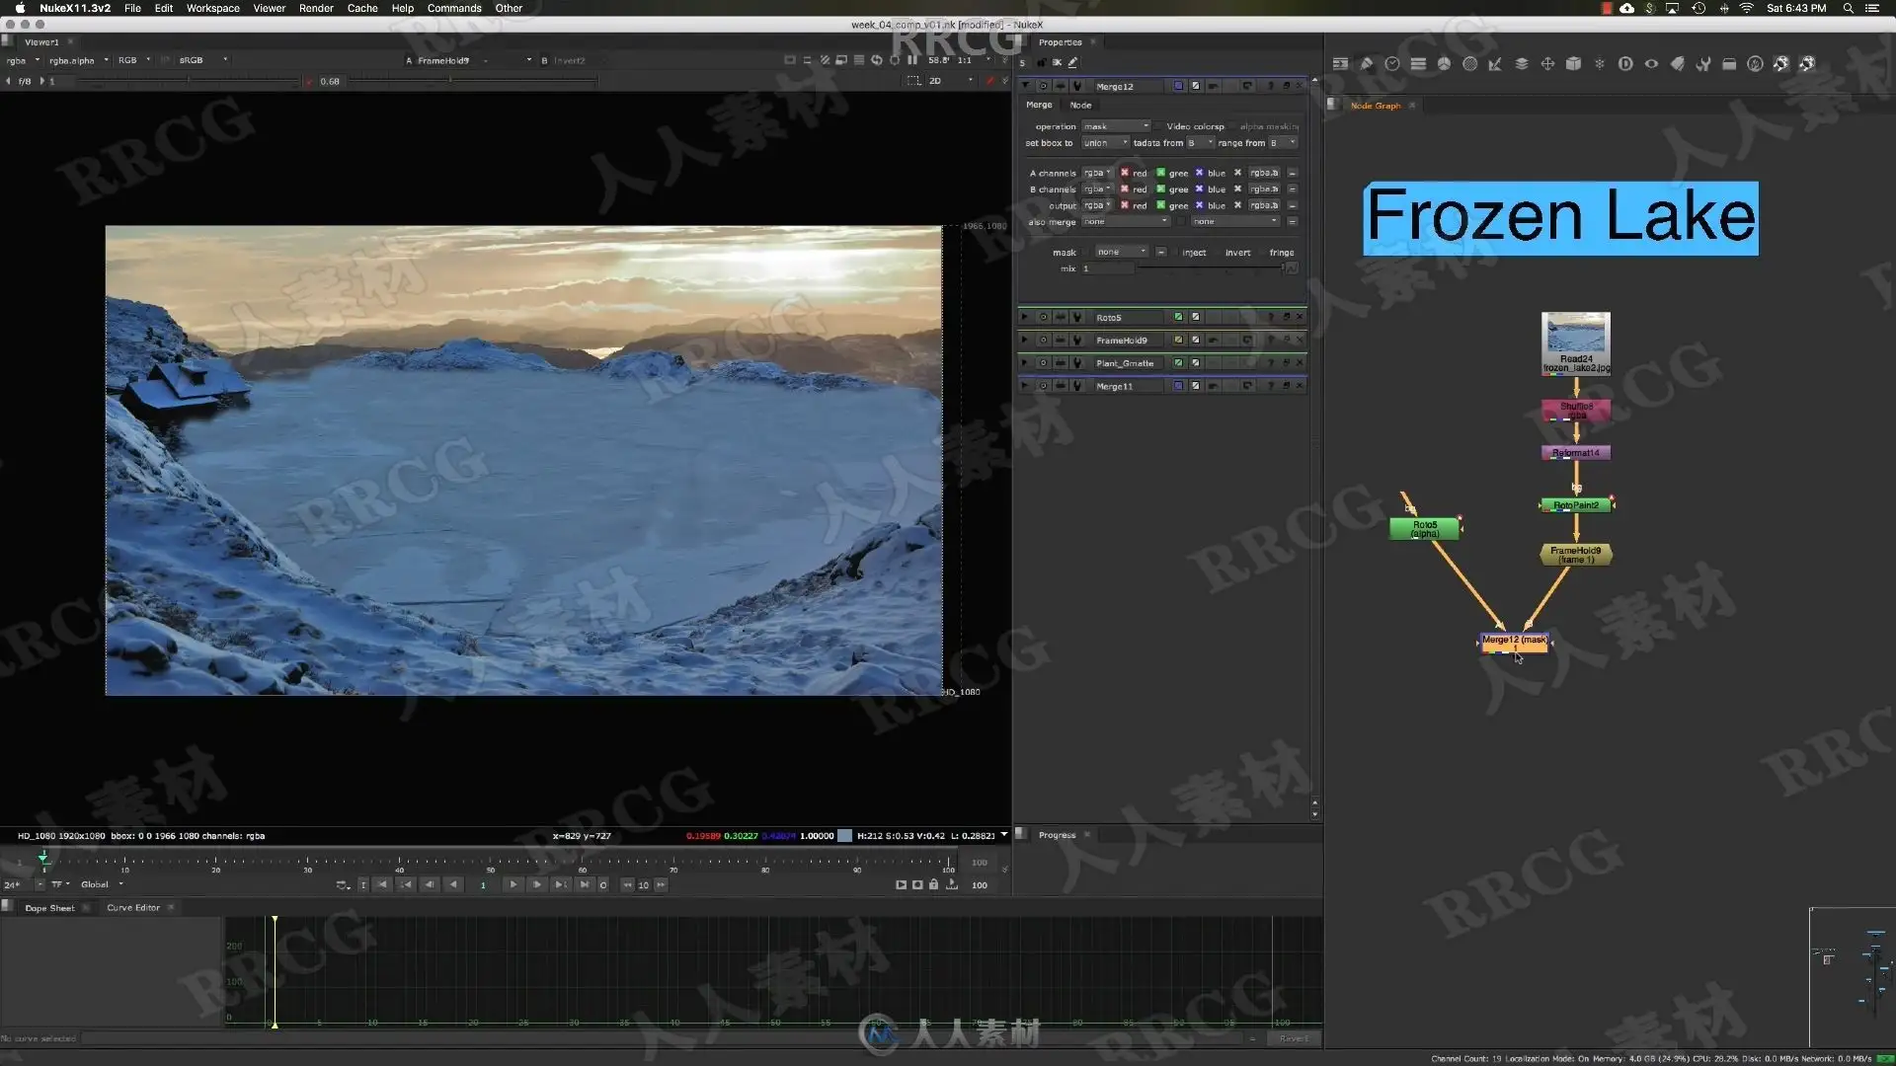Image resolution: width=1896 pixels, height=1066 pixels.
Task: Collapse the Merge12 properties panel
Action: 1025,86
